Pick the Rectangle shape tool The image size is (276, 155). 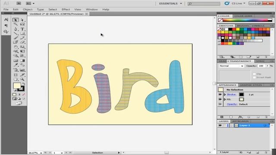[22, 34]
